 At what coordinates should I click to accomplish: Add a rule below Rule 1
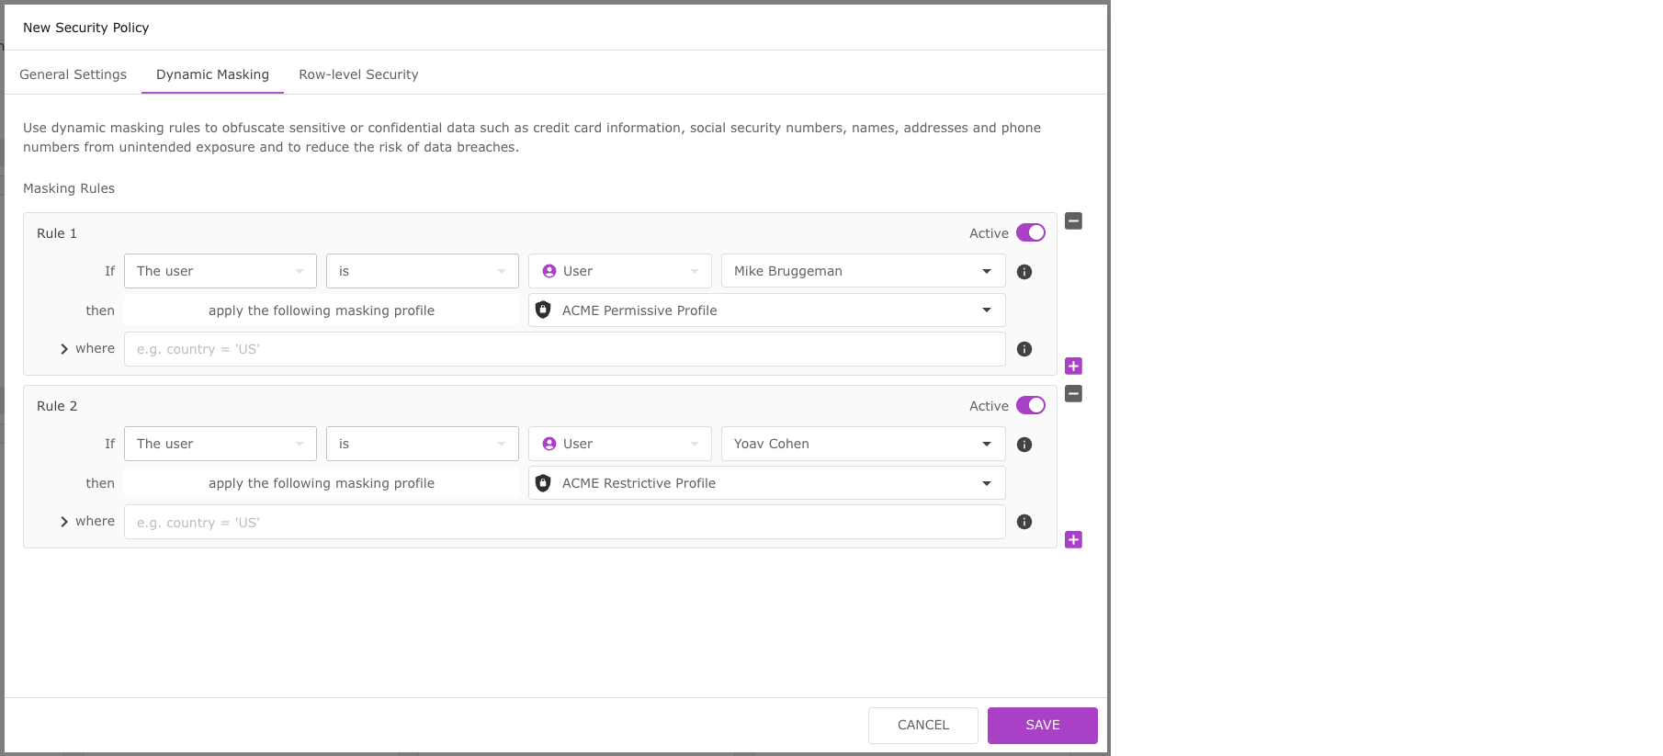point(1073,366)
